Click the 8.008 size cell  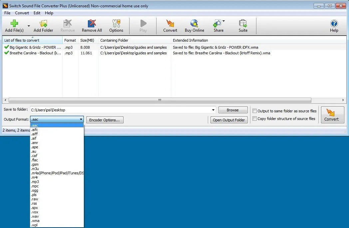(x=85, y=47)
